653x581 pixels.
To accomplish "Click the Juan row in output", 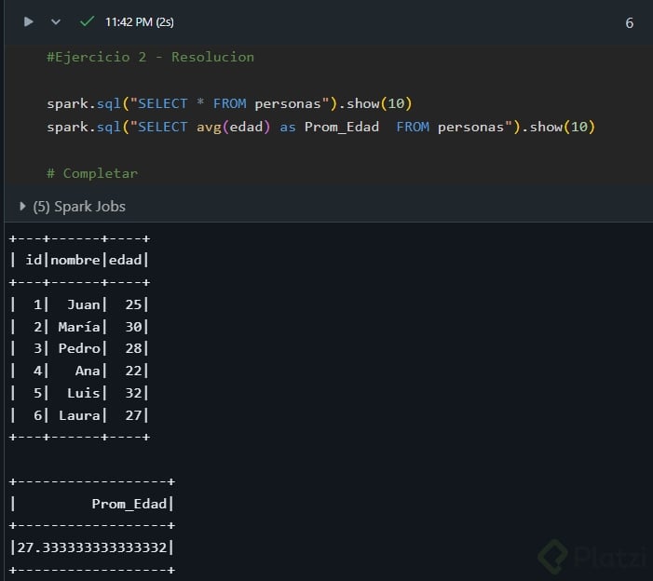I will (x=79, y=304).
